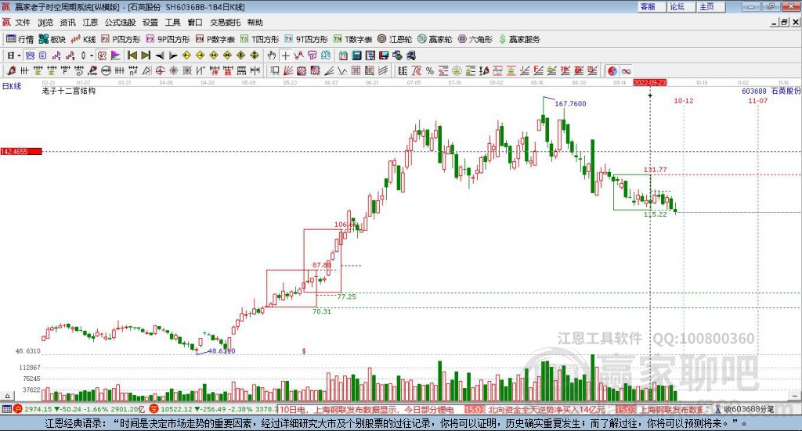802x431 pixels.
Task: Open the 公式选股 menu
Action: point(120,23)
